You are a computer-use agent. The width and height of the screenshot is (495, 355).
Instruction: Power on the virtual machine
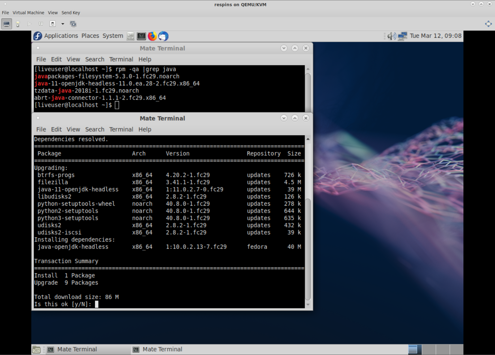[29, 24]
